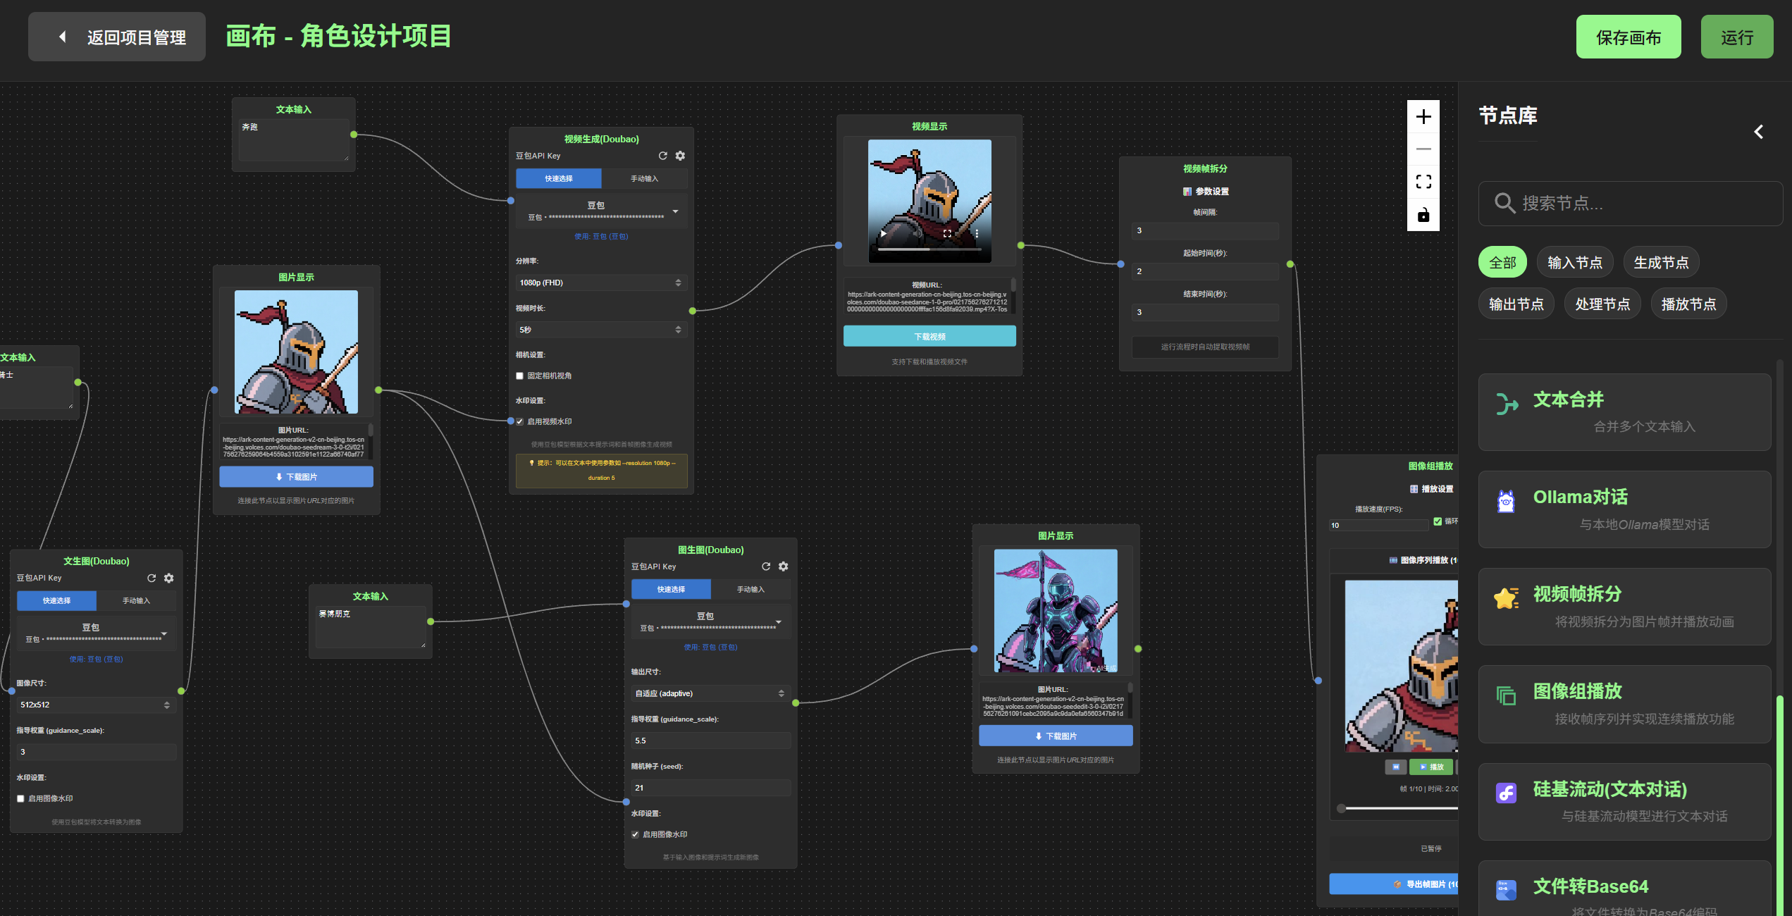1792x916 pixels.
Task: Zoom in the canvas with plus button
Action: tap(1423, 116)
